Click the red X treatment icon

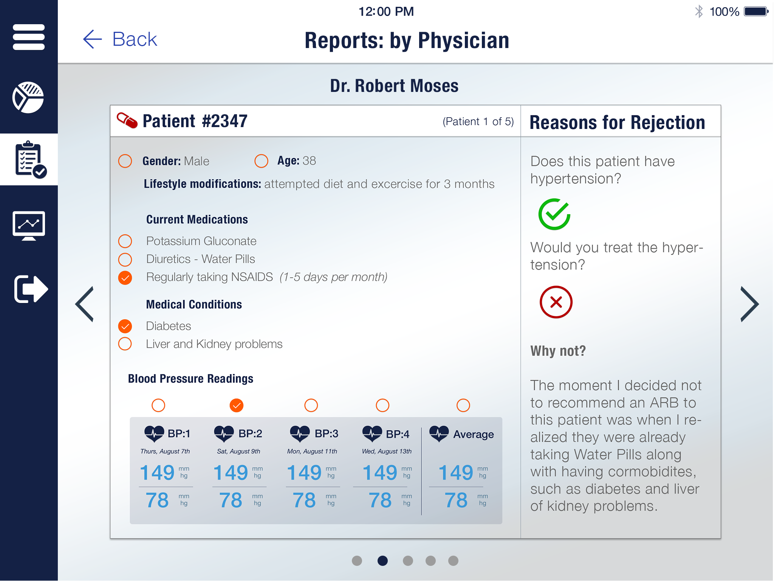click(556, 302)
